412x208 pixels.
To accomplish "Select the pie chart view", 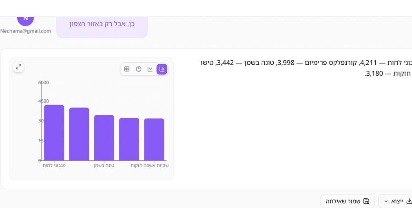I will tap(139, 69).
